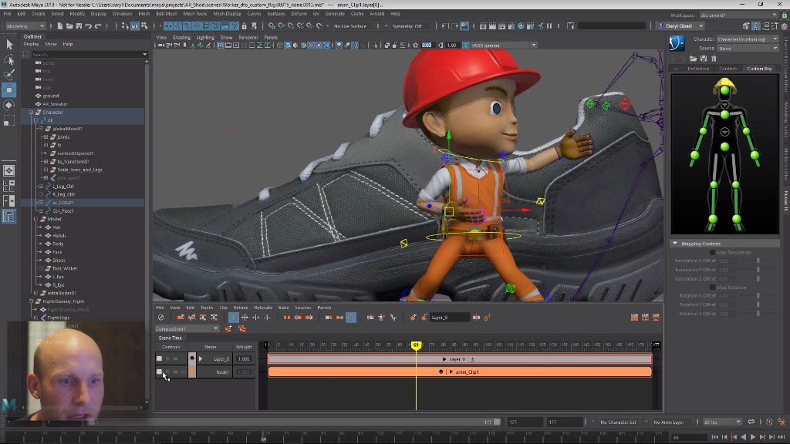Image resolution: width=790 pixels, height=444 pixels.
Task: Open the Source dropdown in HumanIK
Action: point(748,49)
